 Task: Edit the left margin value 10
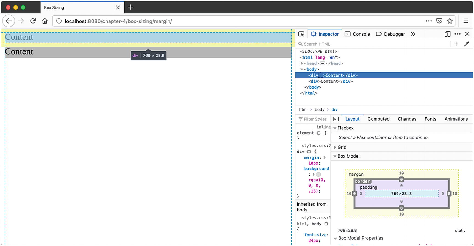click(x=349, y=194)
